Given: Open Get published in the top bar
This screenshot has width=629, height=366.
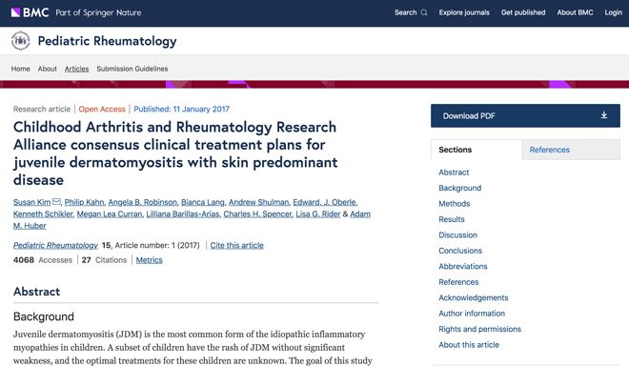Looking at the screenshot, I should (523, 12).
